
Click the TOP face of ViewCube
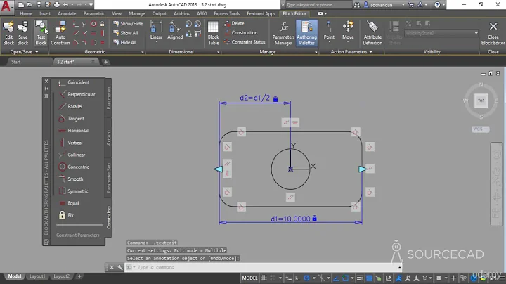tap(481, 101)
